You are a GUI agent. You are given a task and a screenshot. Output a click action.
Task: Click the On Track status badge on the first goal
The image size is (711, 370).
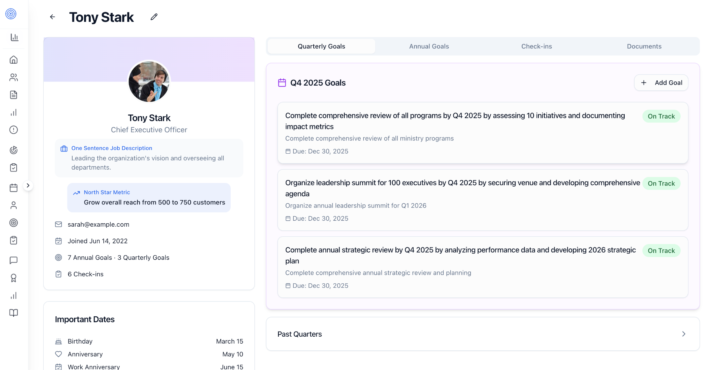(x=661, y=116)
